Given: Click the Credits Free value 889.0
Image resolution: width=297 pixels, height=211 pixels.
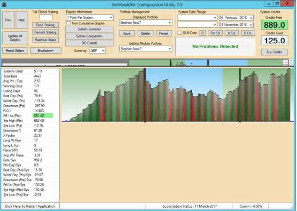Looking at the screenshot, I should point(274,25).
